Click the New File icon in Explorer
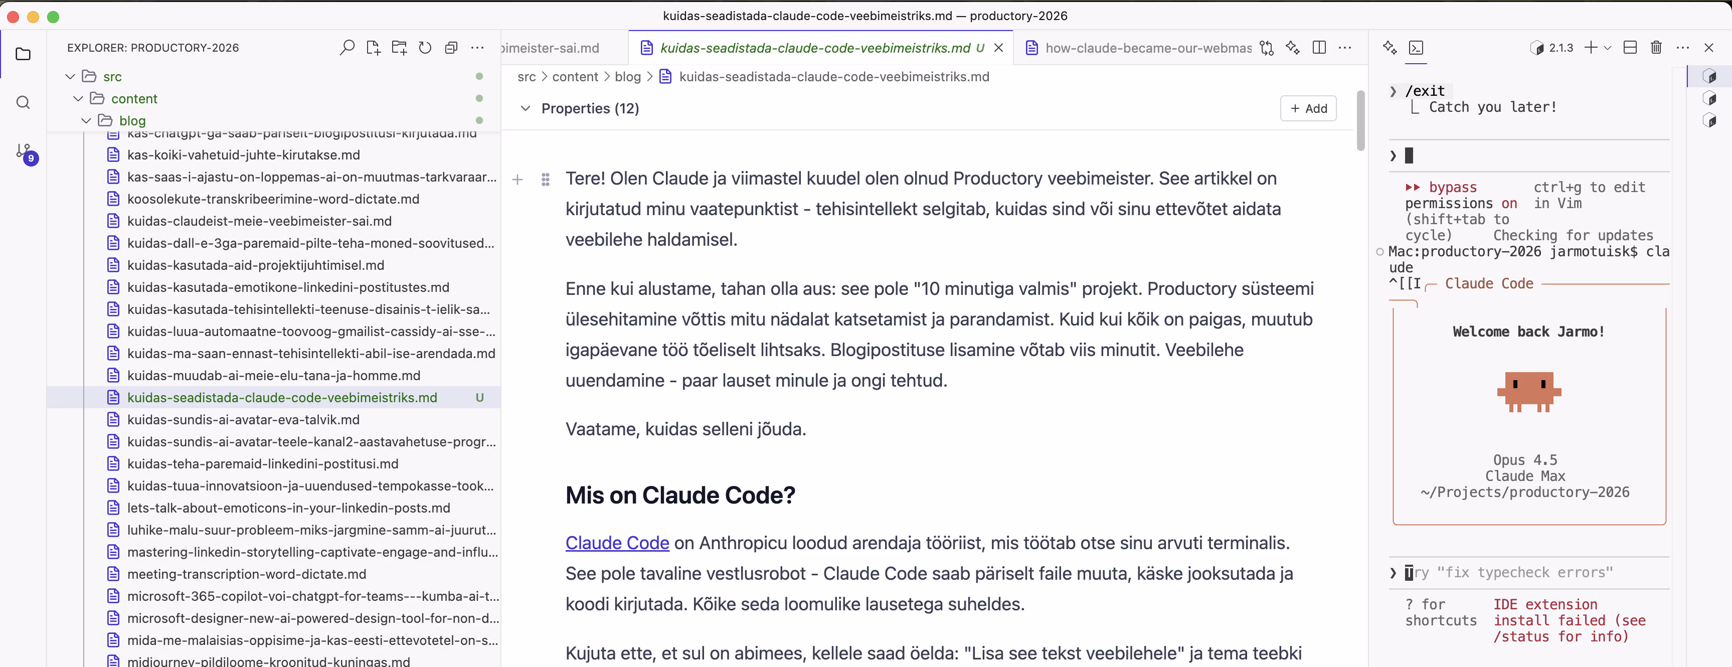The width and height of the screenshot is (1732, 667). (373, 48)
